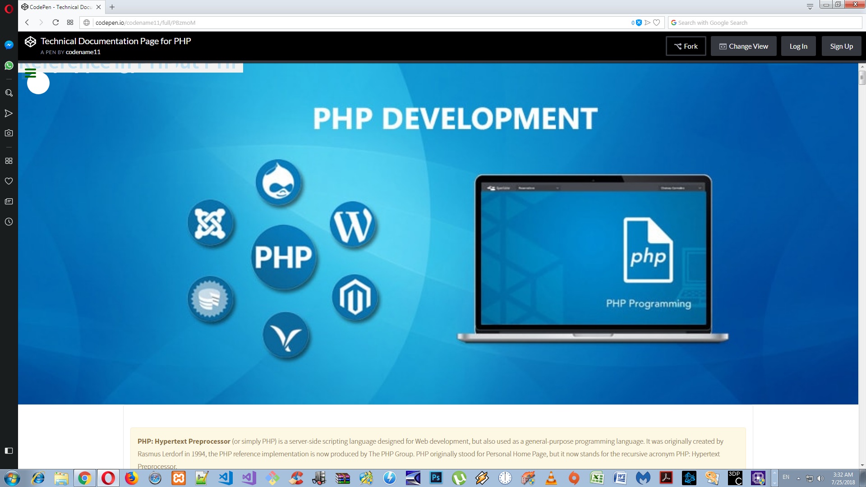Expand the Change View options
The image size is (866, 487).
pyautogui.click(x=743, y=46)
